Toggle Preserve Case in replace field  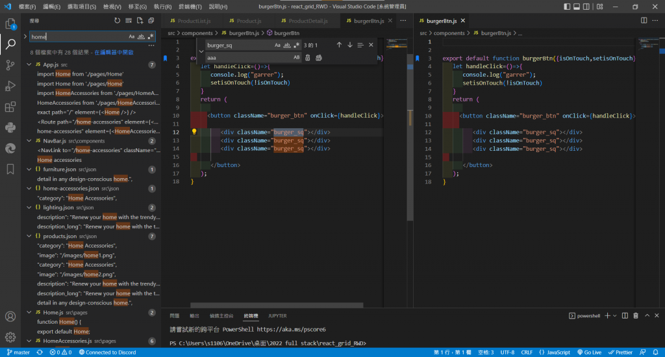[x=297, y=58]
